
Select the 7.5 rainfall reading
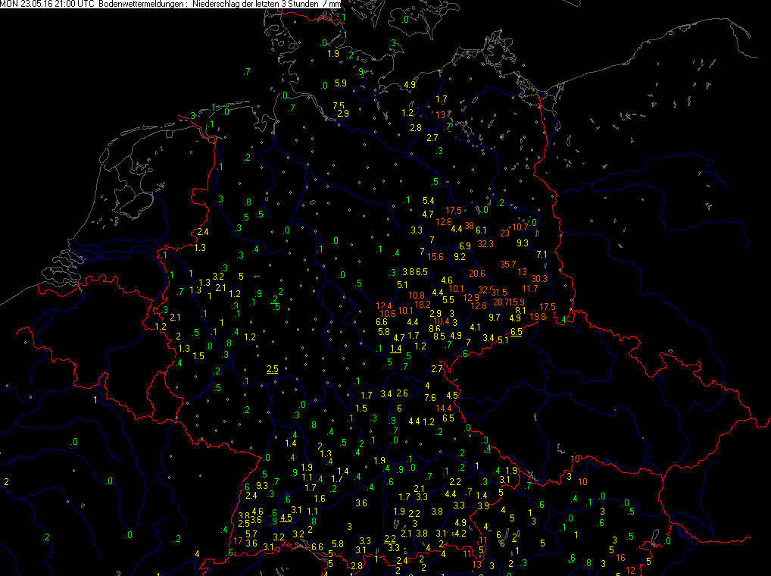339,105
